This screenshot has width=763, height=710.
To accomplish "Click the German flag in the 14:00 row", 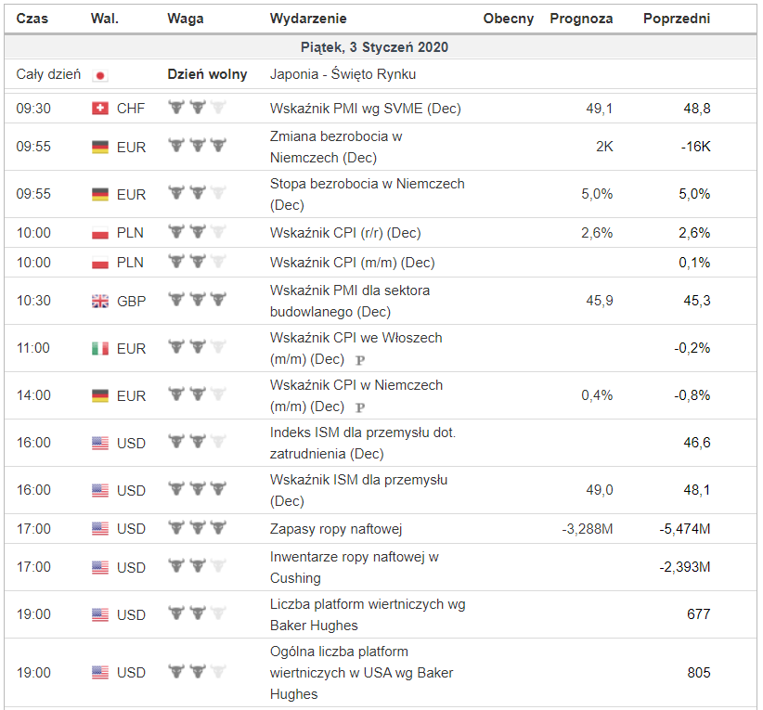I will coord(100,395).
